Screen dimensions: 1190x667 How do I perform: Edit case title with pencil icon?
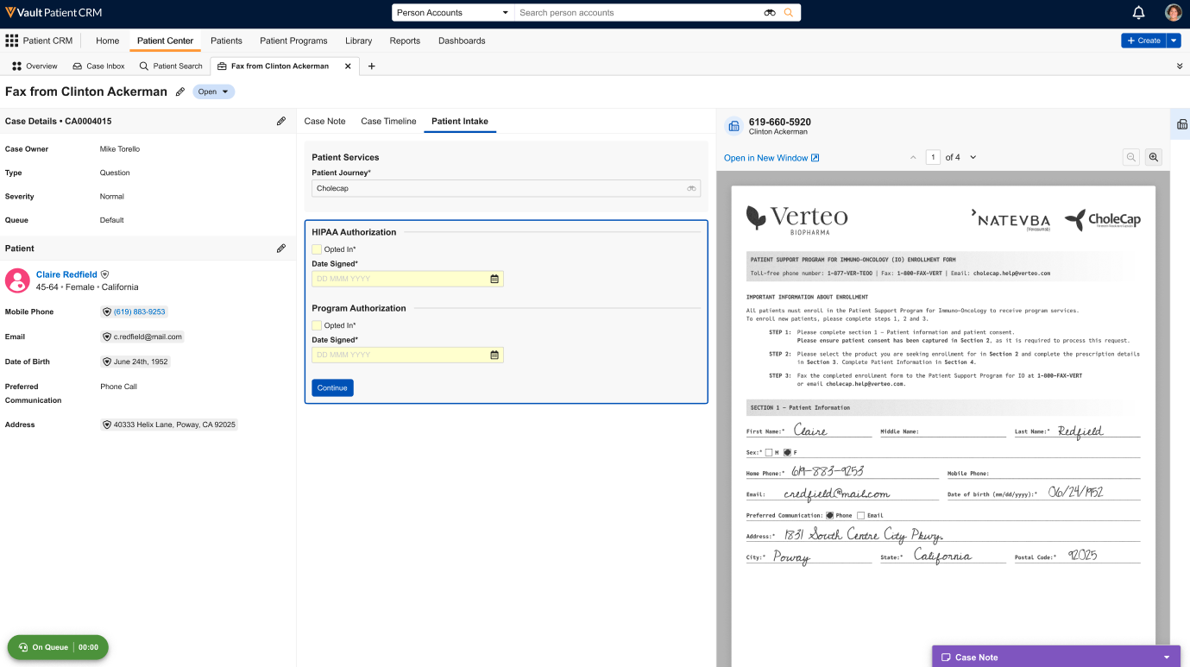(180, 91)
